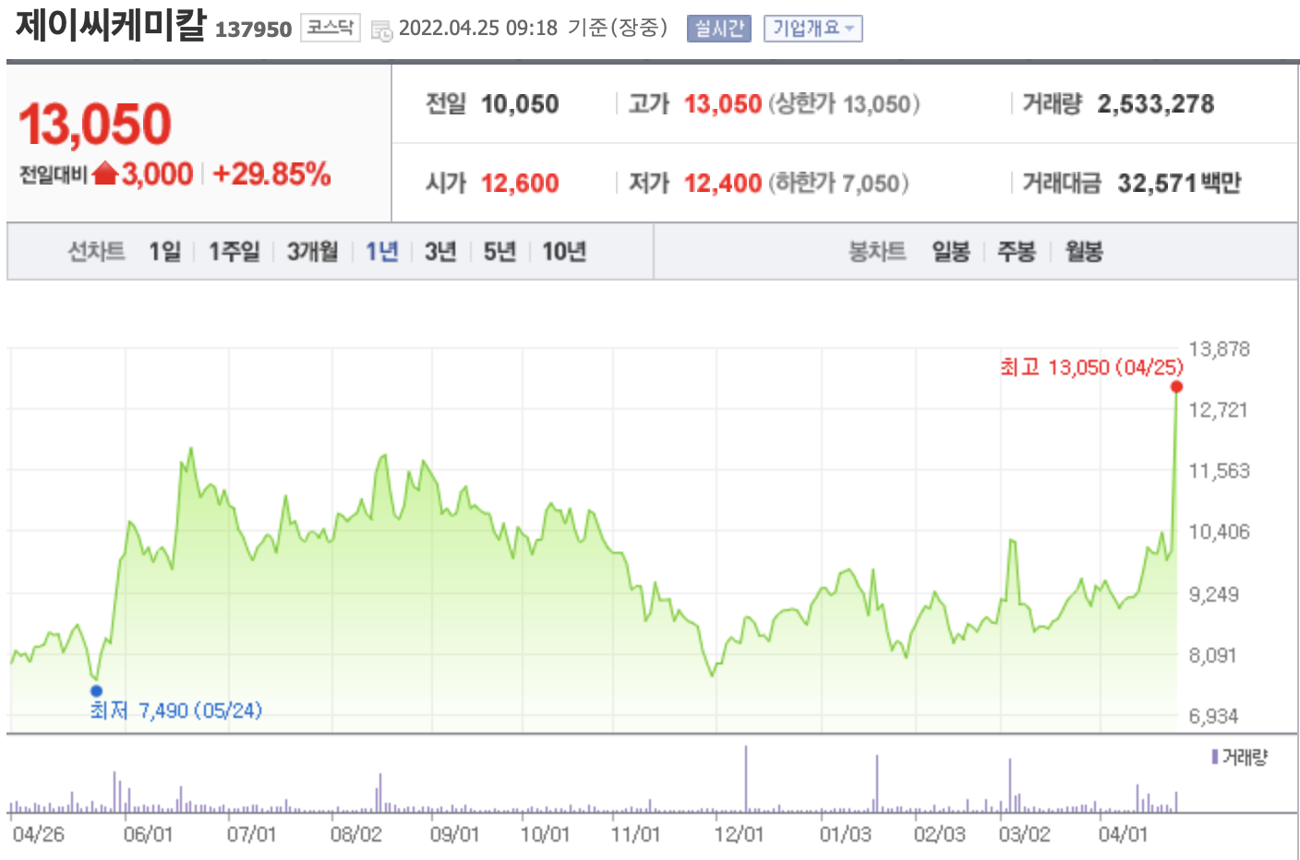Click the 12/01 date axis label
The height and width of the screenshot is (860, 1300).
pyautogui.click(x=739, y=834)
